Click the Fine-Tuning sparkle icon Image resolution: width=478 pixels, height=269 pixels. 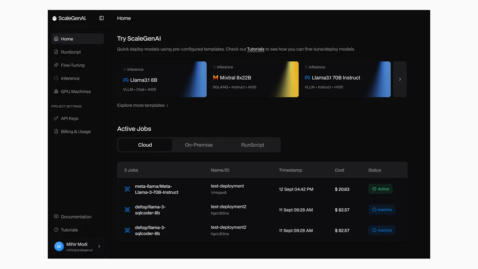click(56, 65)
